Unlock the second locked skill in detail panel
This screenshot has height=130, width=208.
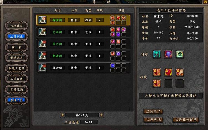pyautogui.click(x=168, y=72)
